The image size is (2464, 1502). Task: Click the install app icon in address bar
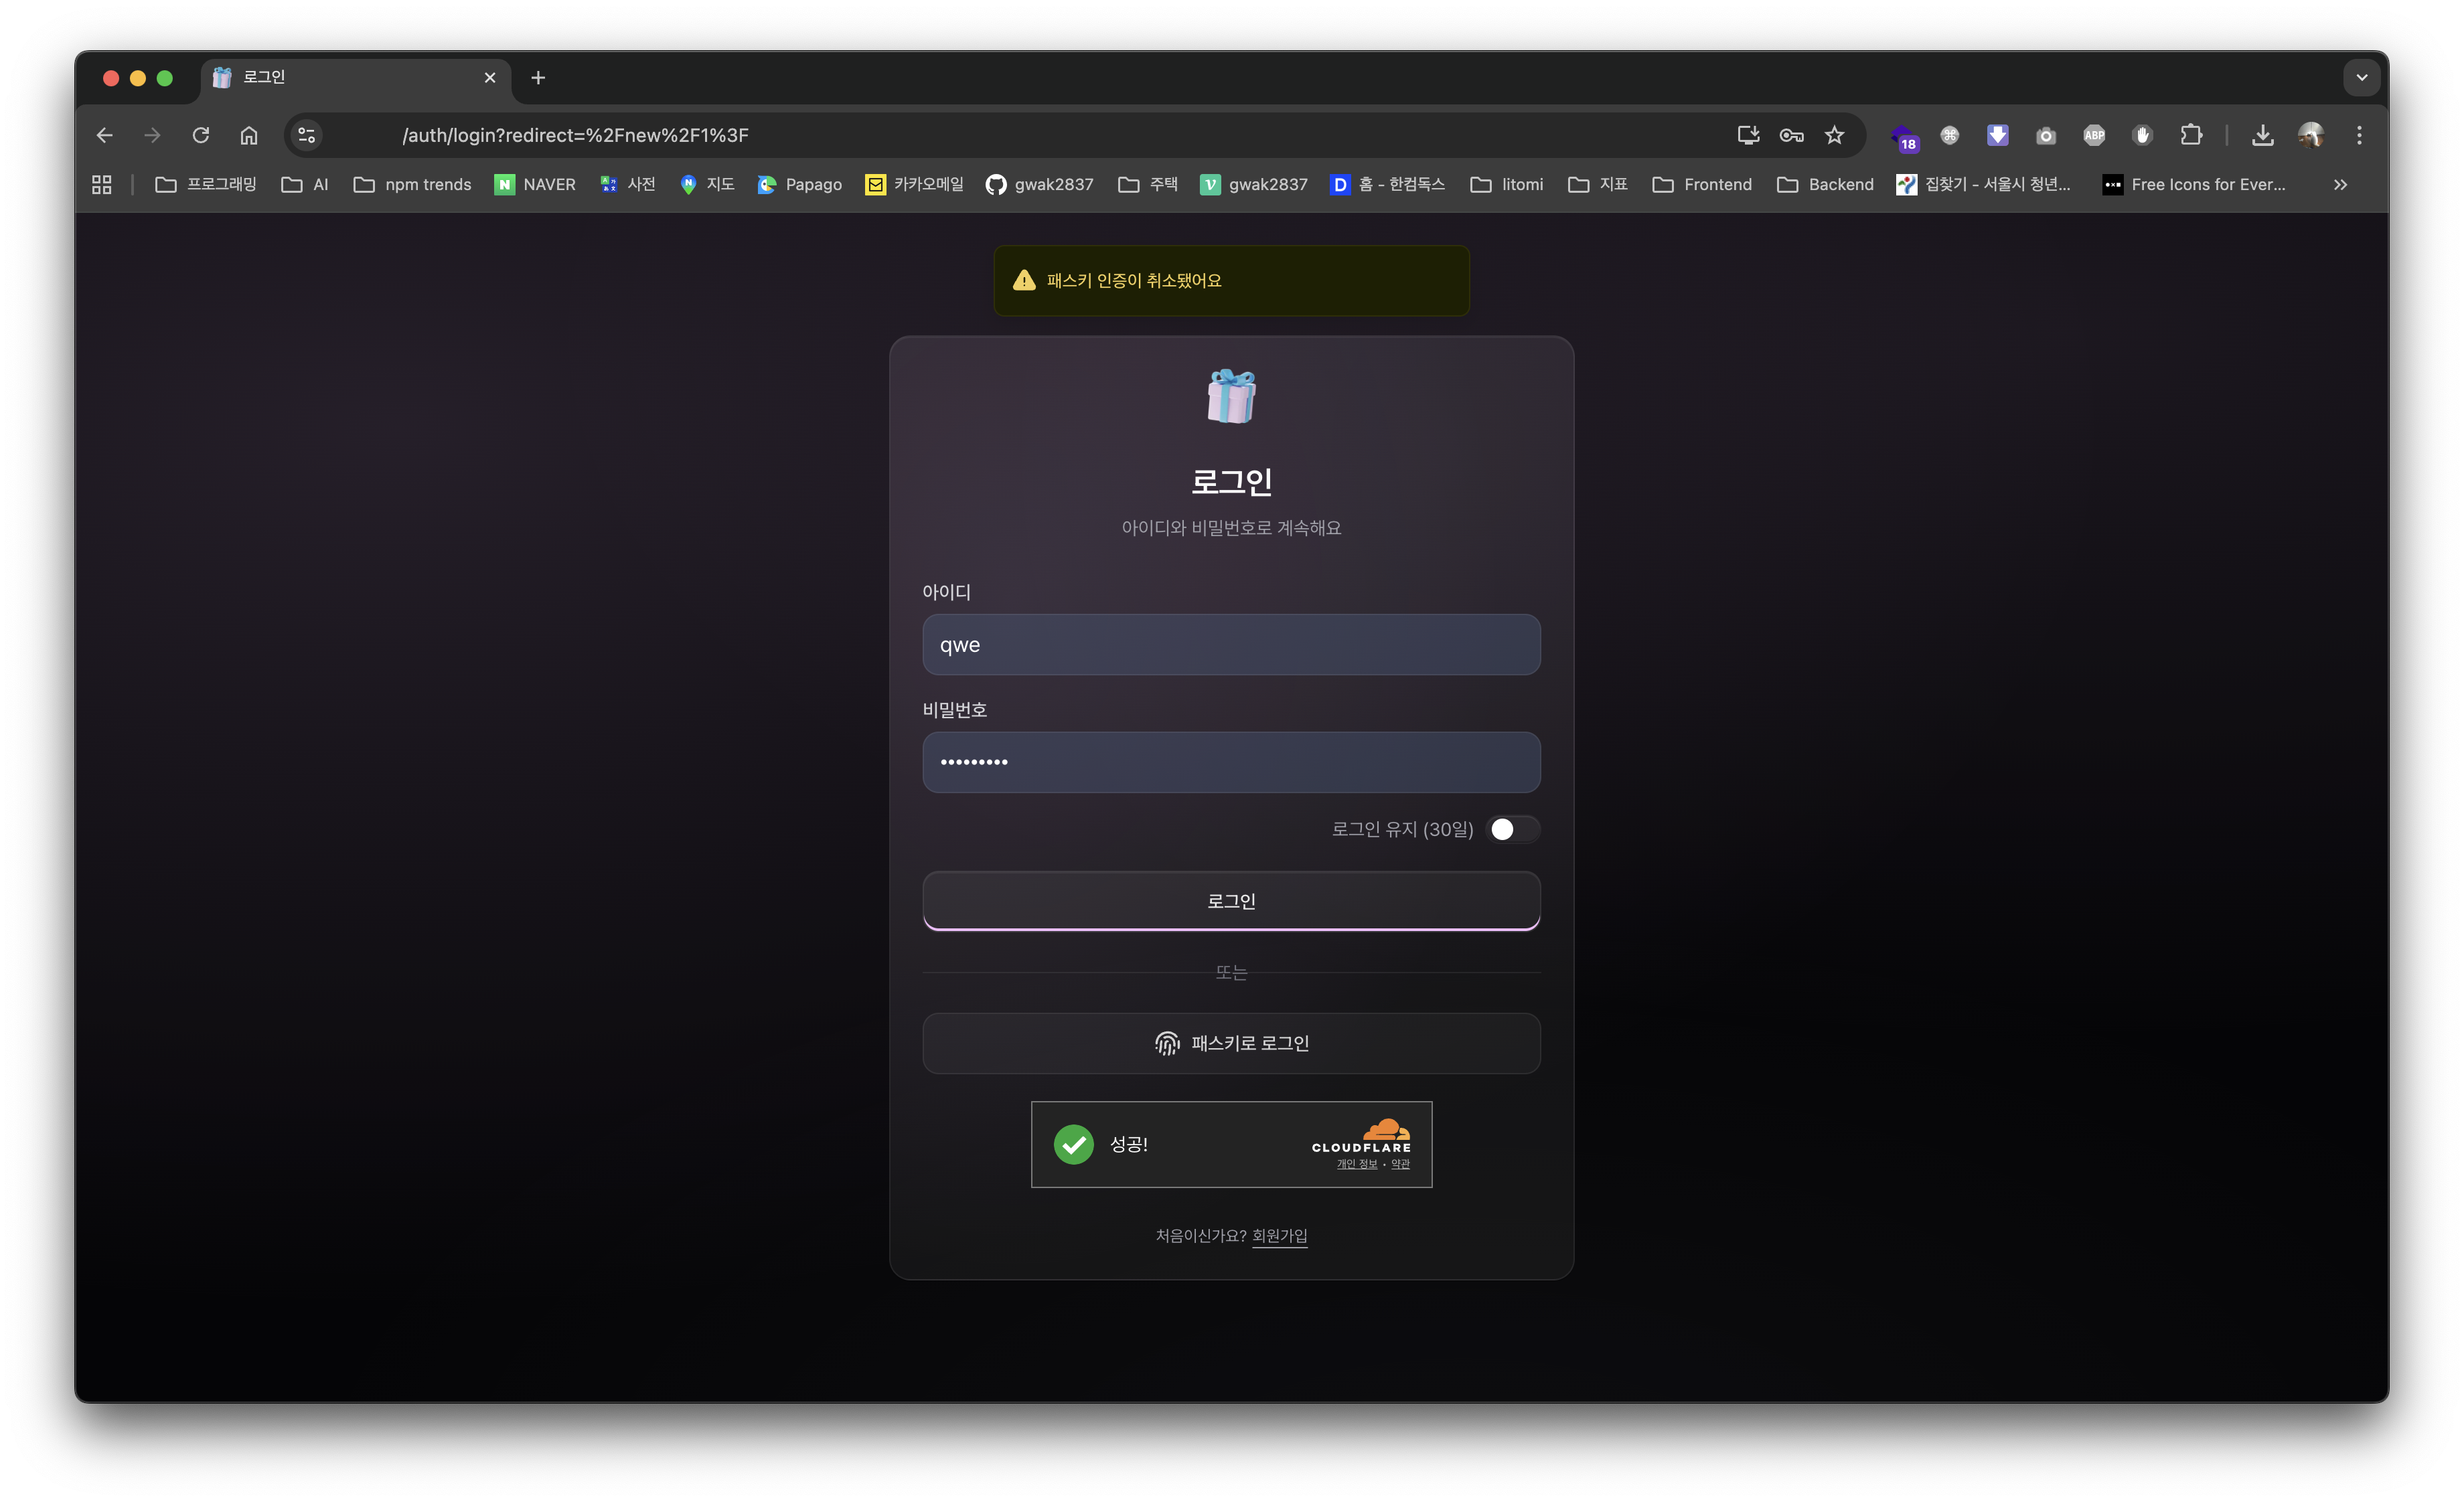coord(1748,135)
